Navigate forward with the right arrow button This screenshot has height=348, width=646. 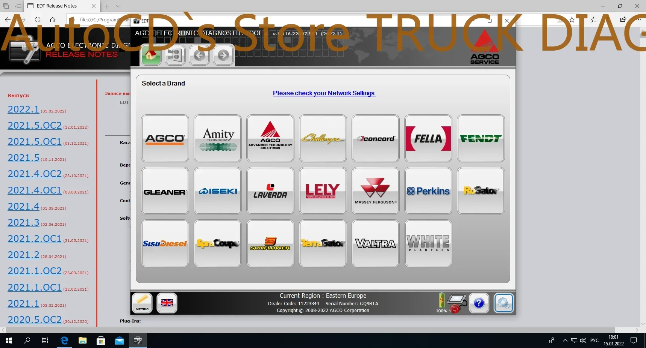point(223,55)
